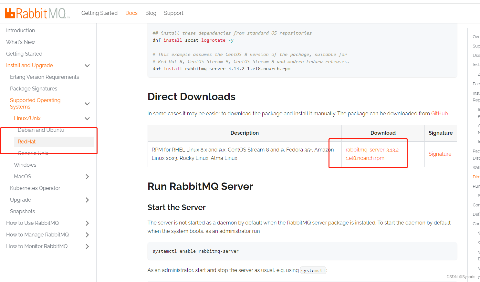Click the inline 'systemctl' code text
The image size is (480, 282).
[x=313, y=270]
